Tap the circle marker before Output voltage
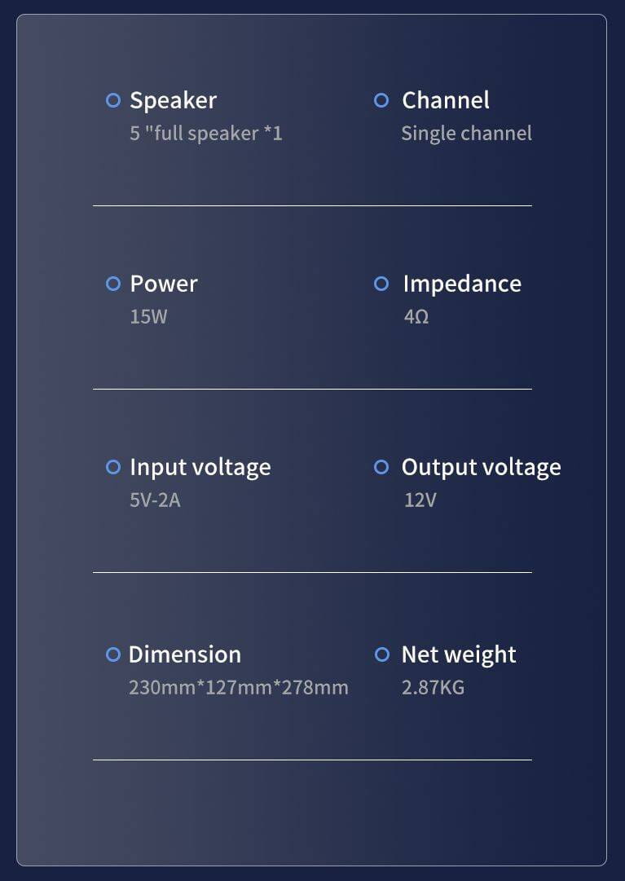The image size is (625, 881). tap(381, 467)
